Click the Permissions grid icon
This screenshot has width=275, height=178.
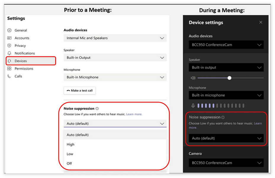tap(9, 68)
